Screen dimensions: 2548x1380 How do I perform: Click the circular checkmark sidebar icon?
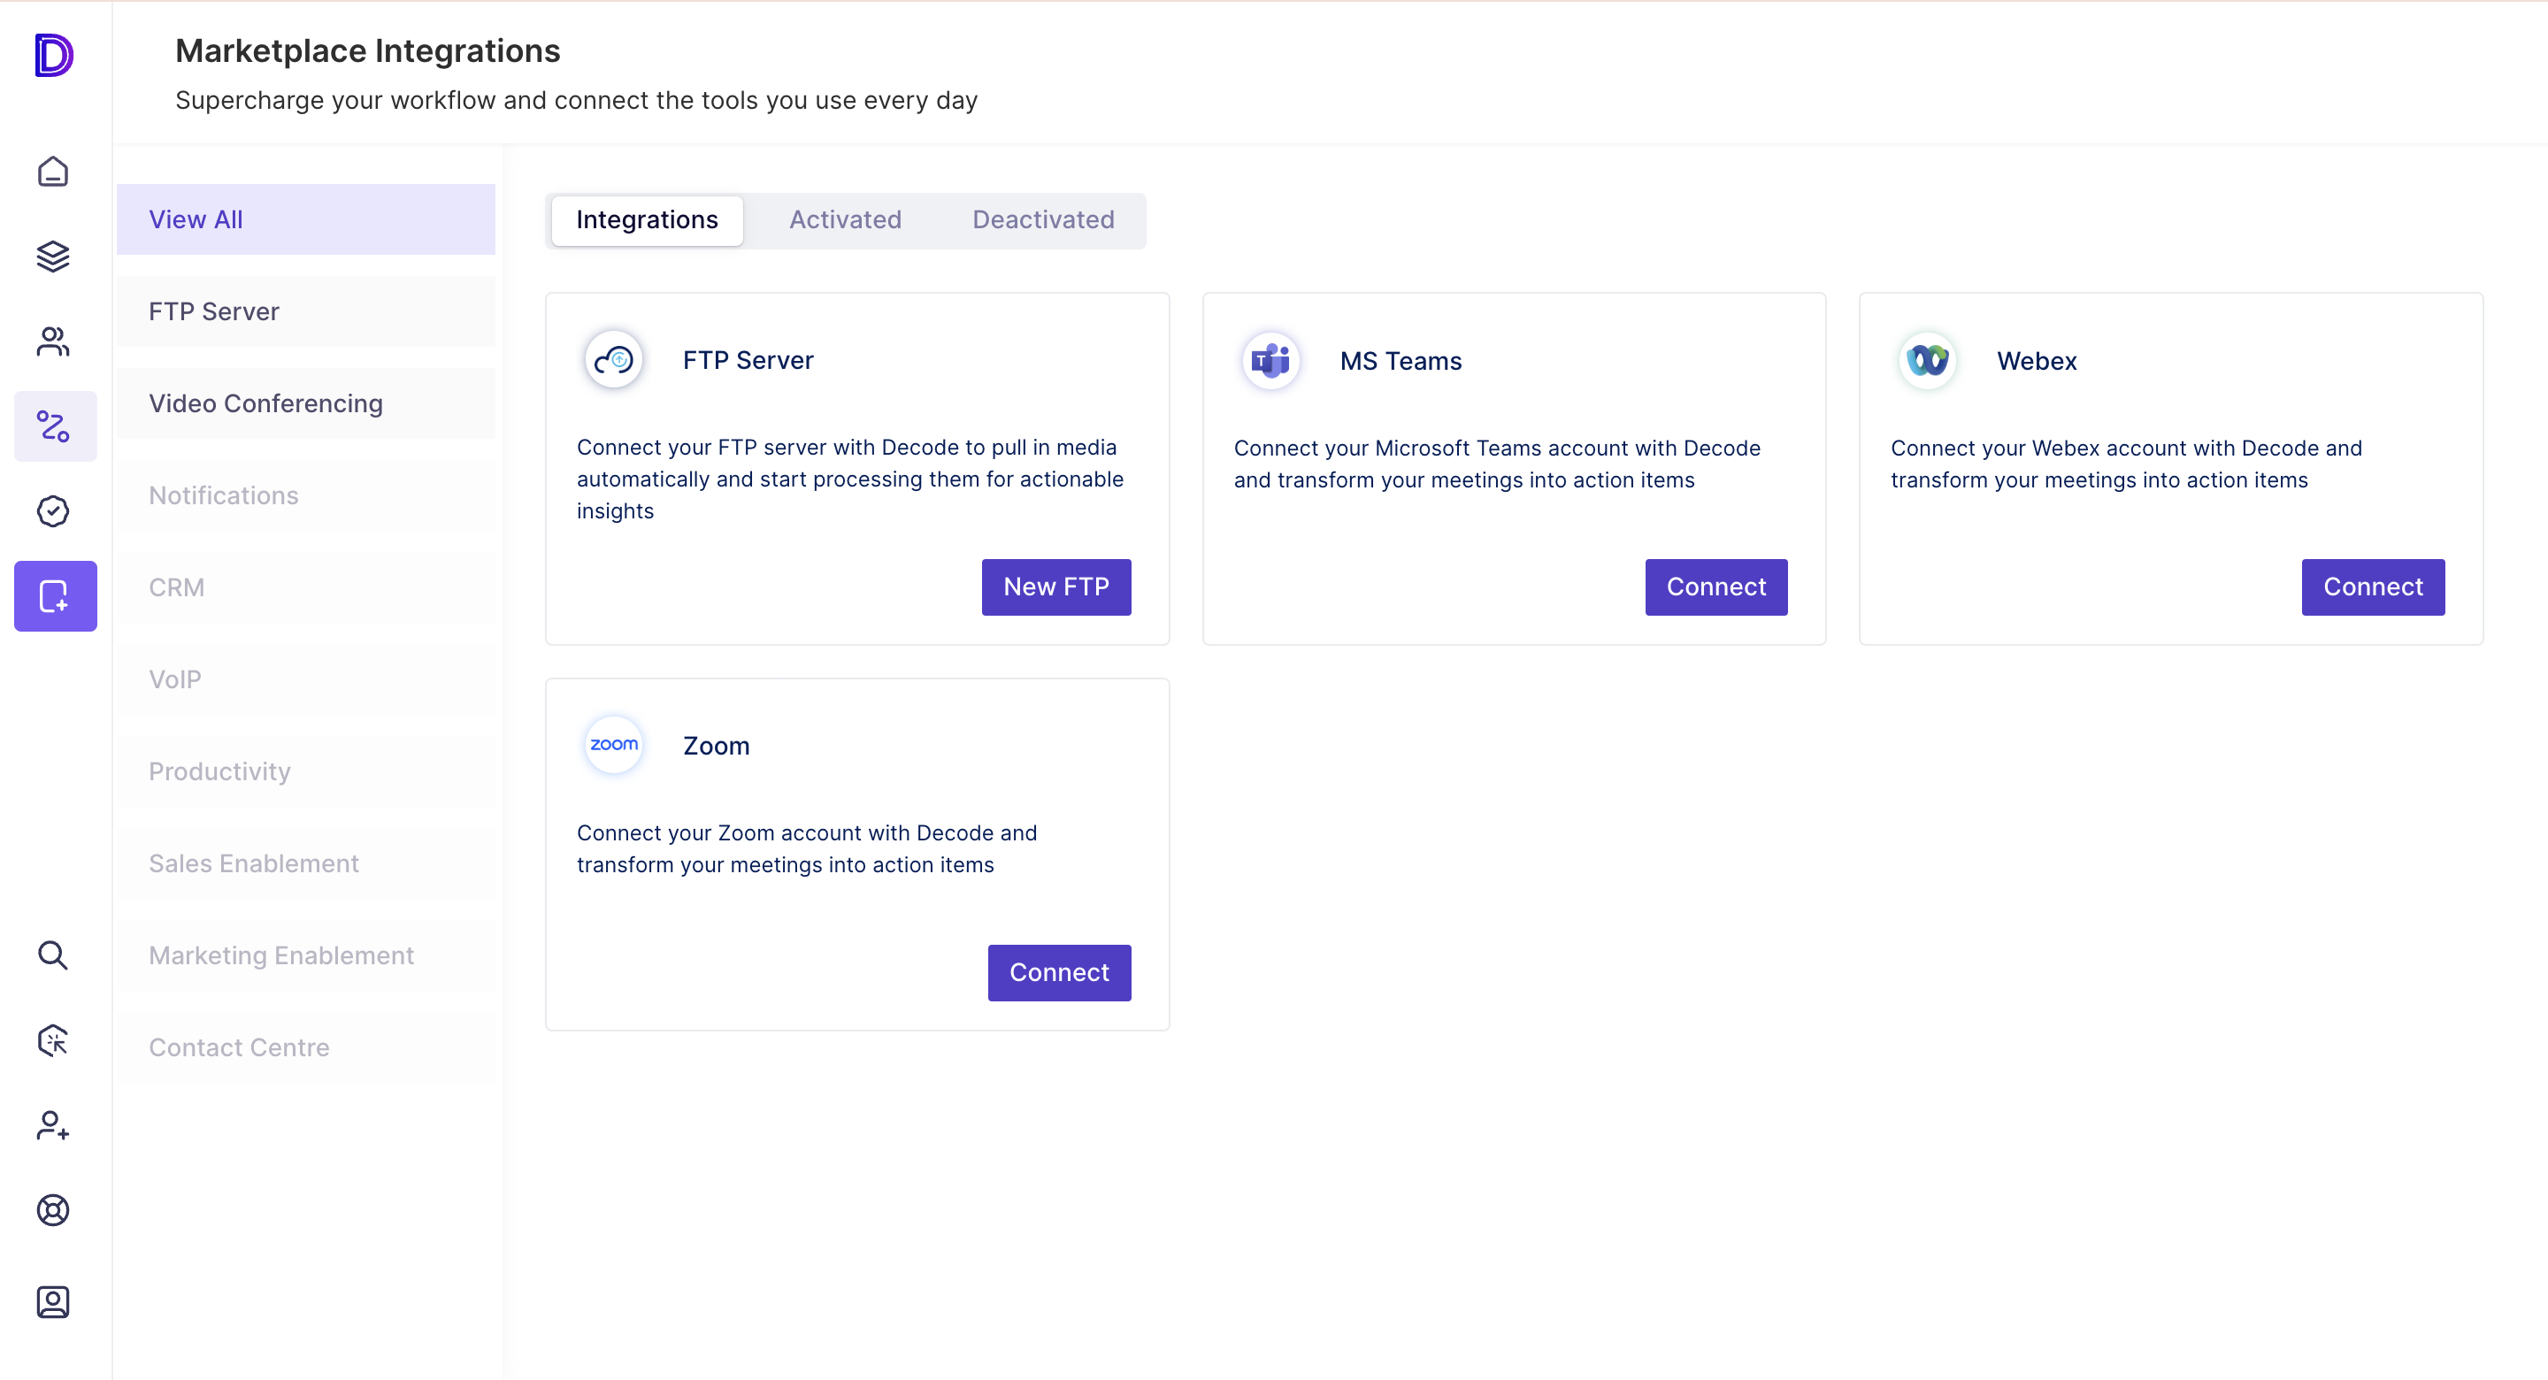click(53, 511)
